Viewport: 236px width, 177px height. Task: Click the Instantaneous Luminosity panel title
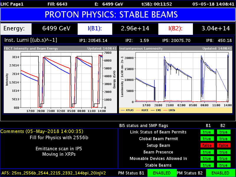click(141, 48)
